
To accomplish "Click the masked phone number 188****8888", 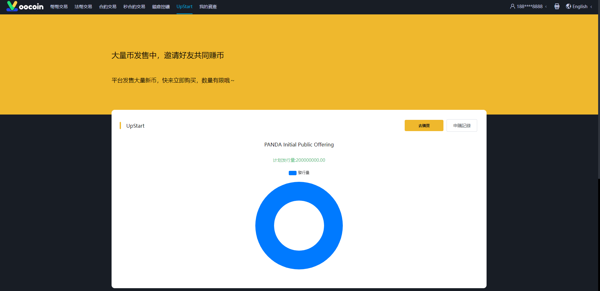I will pyautogui.click(x=529, y=7).
